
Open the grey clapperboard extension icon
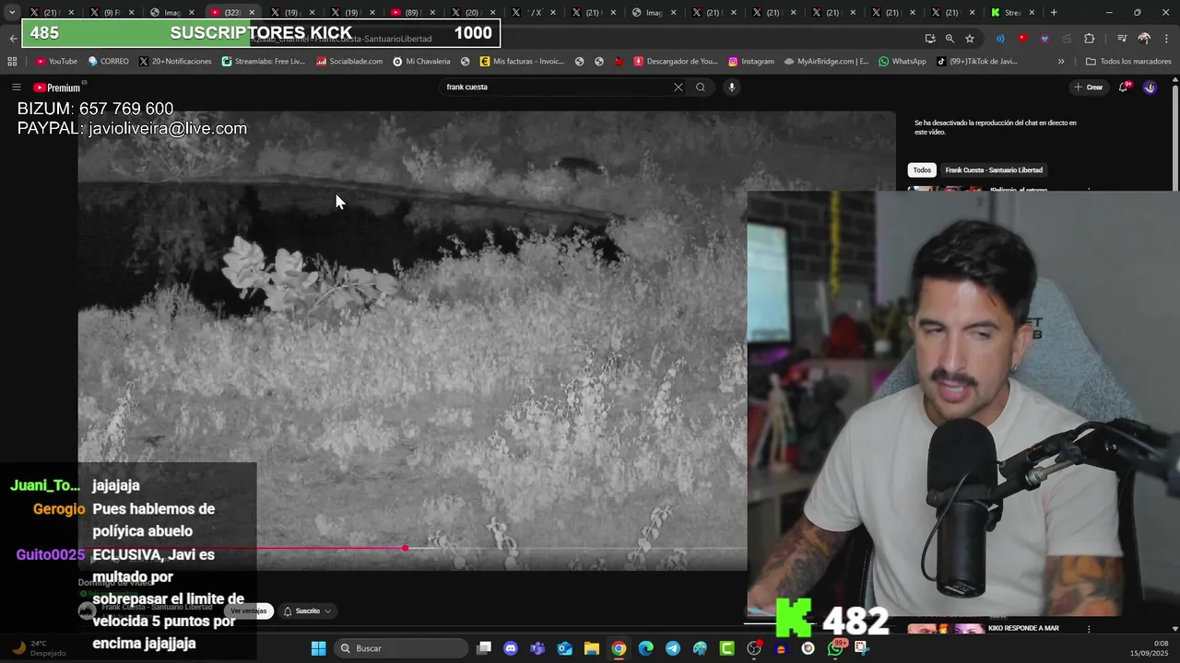click(x=1067, y=39)
